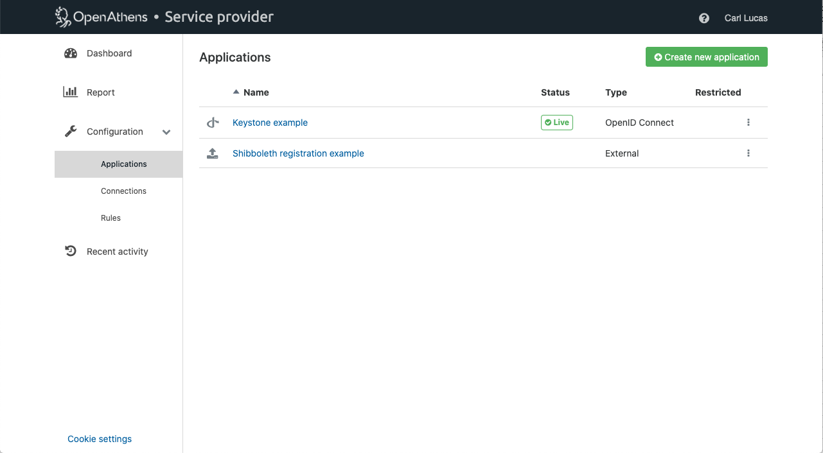The width and height of the screenshot is (823, 453).
Task: Click the Report bar chart icon
Action: pyautogui.click(x=71, y=92)
